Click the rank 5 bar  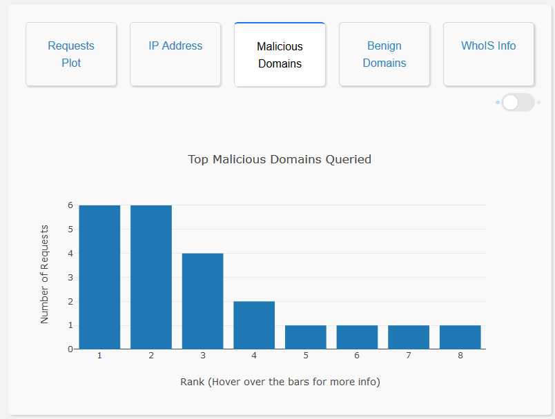[306, 338]
